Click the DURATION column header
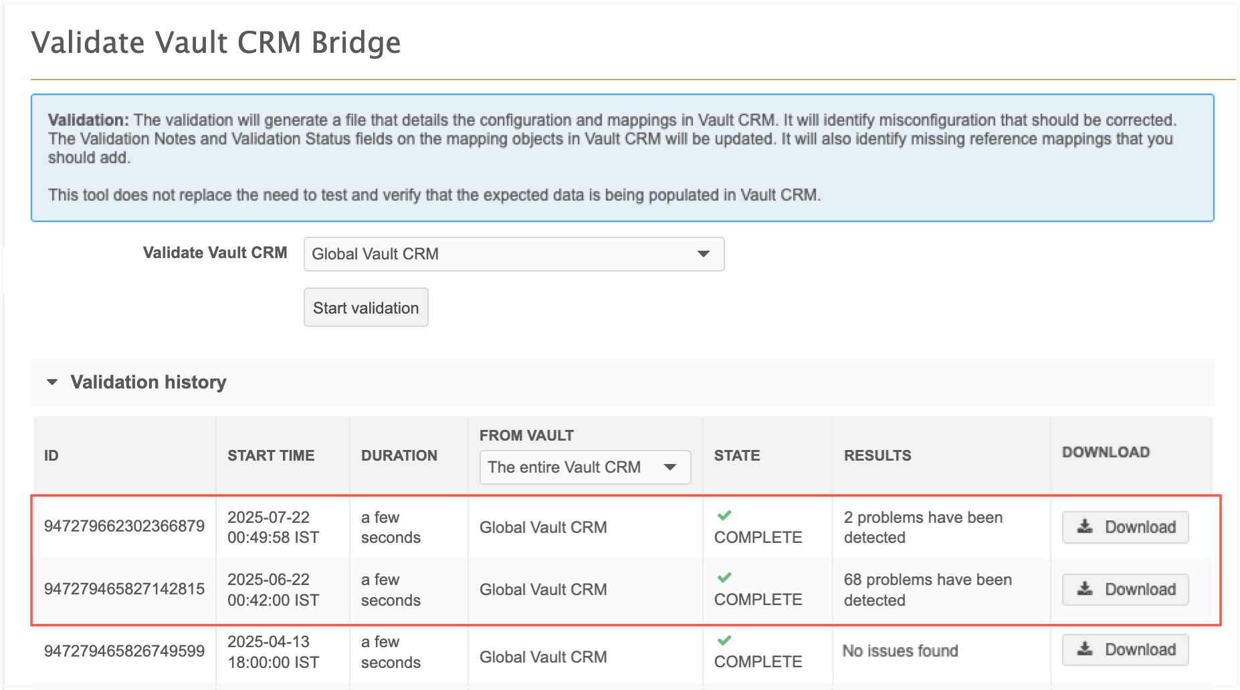This screenshot has height=690, width=1240. pos(399,456)
